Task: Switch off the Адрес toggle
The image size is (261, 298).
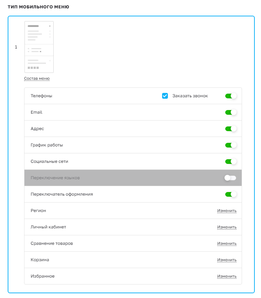Action: (231, 129)
